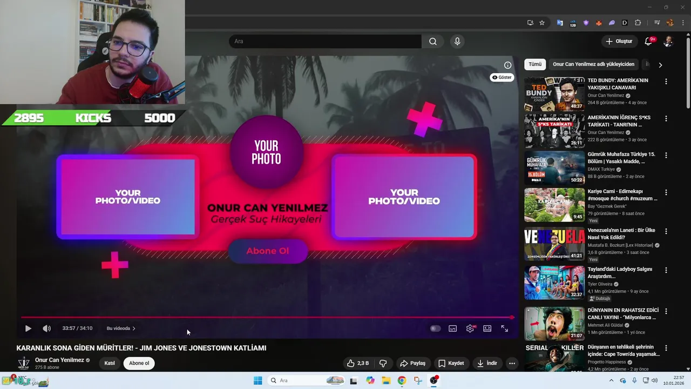Open the Chrome extensions puzzle menu
This screenshot has height=389, width=691.
[638, 23]
